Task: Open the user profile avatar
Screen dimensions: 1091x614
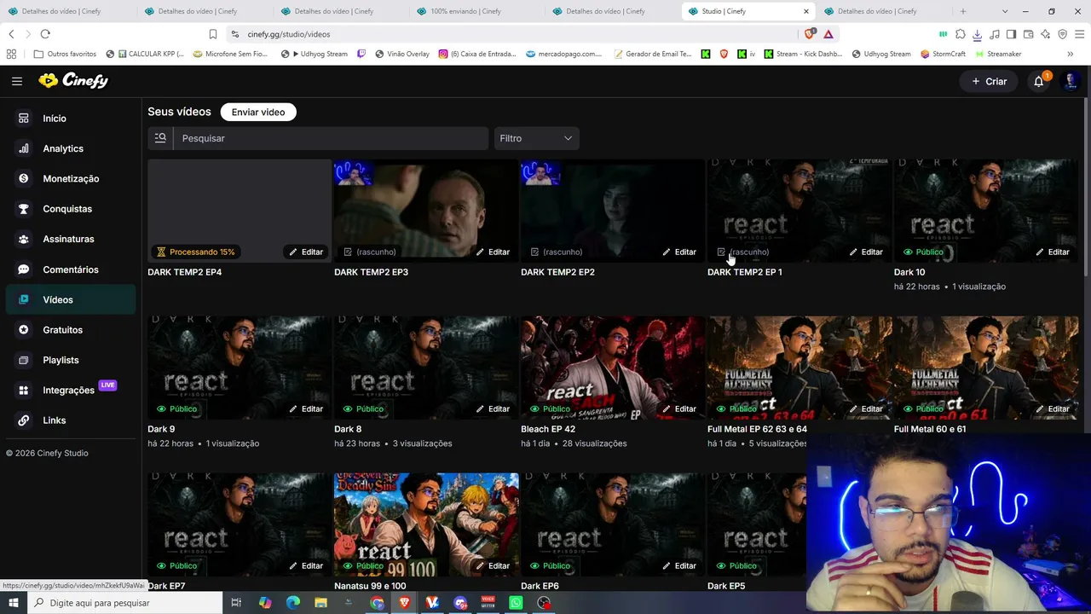Action: (x=1071, y=81)
